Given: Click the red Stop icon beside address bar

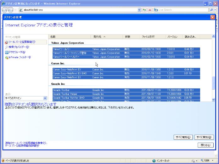Looking at the screenshot, I should click(150, 10).
